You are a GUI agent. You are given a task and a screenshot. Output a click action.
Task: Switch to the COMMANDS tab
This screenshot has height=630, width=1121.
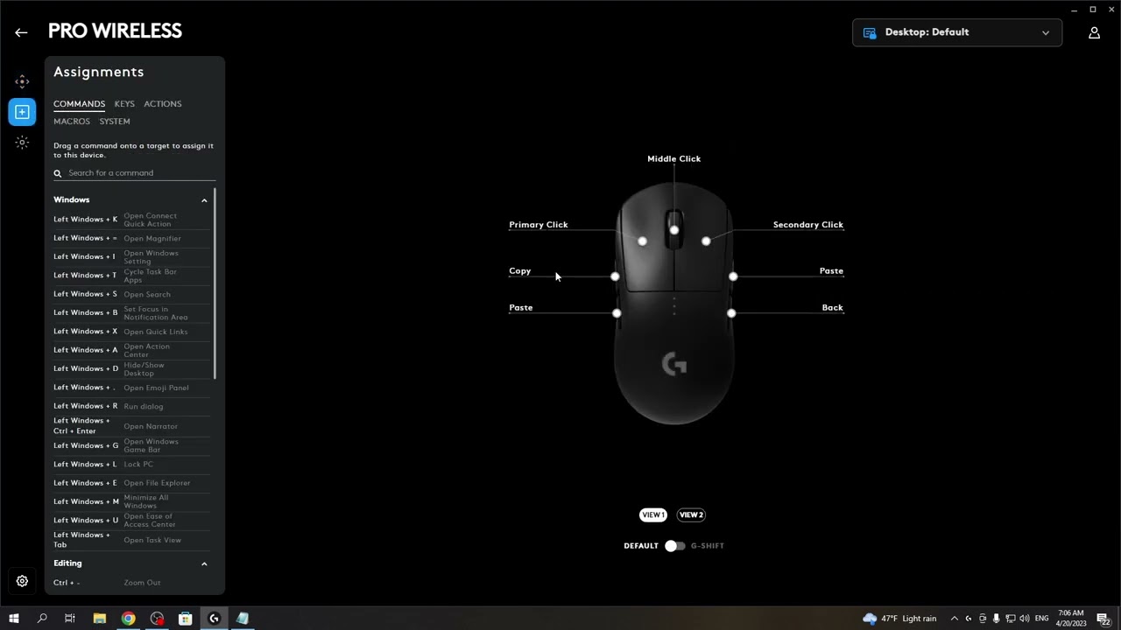point(79,104)
